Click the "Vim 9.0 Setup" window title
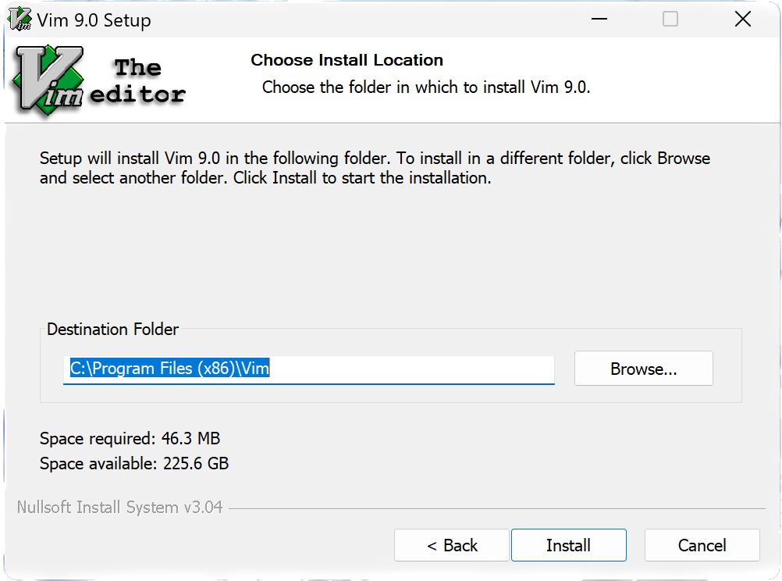The width and height of the screenshot is (782, 581). pos(94,20)
